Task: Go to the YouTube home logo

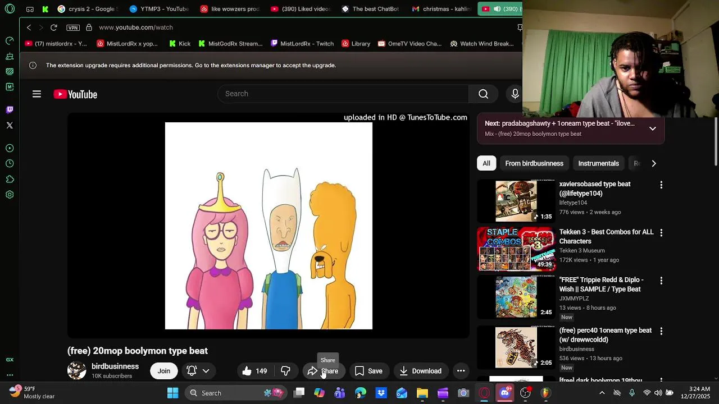Action: (x=75, y=94)
